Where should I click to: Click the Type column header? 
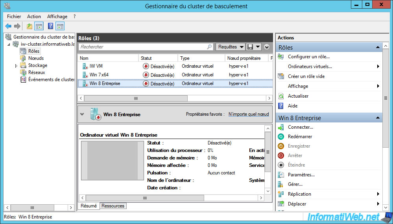(201, 58)
